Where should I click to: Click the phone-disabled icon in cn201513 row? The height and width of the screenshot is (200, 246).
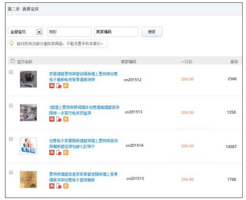tap(59, 119)
